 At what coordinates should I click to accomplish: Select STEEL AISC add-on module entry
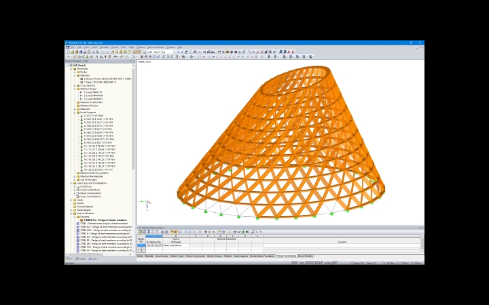[x=105, y=230]
